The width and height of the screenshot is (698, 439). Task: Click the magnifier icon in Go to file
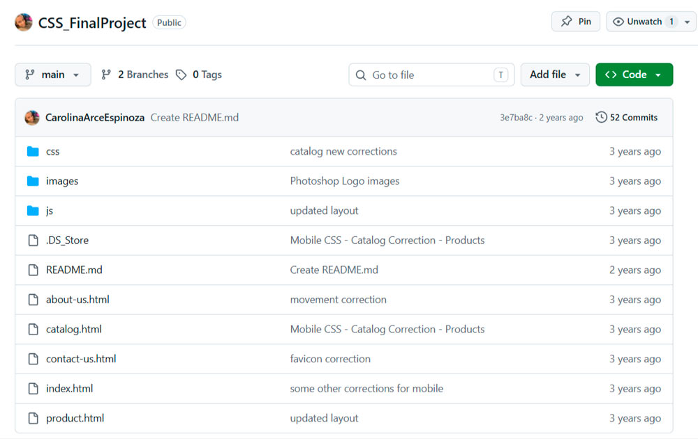[x=361, y=75]
